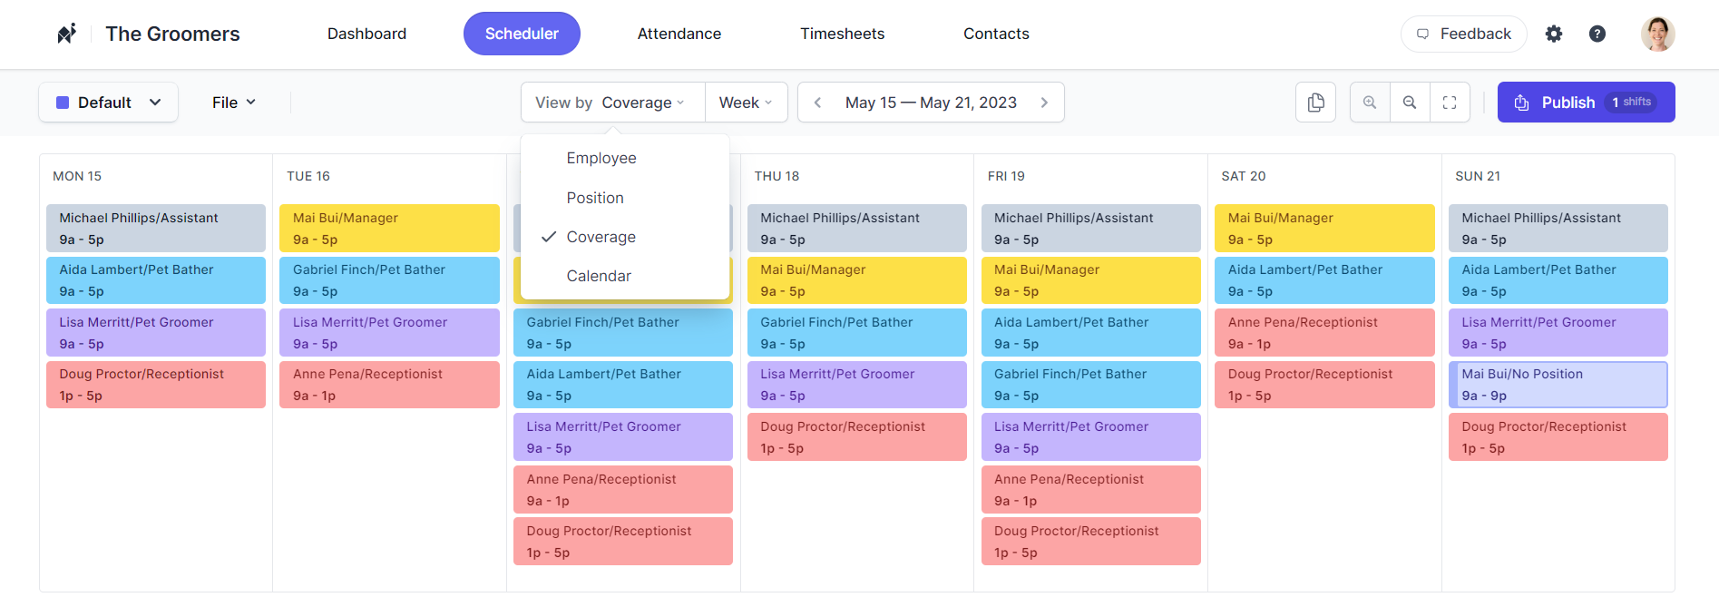Open the File dropdown
The image size is (1719, 607).
tap(233, 102)
